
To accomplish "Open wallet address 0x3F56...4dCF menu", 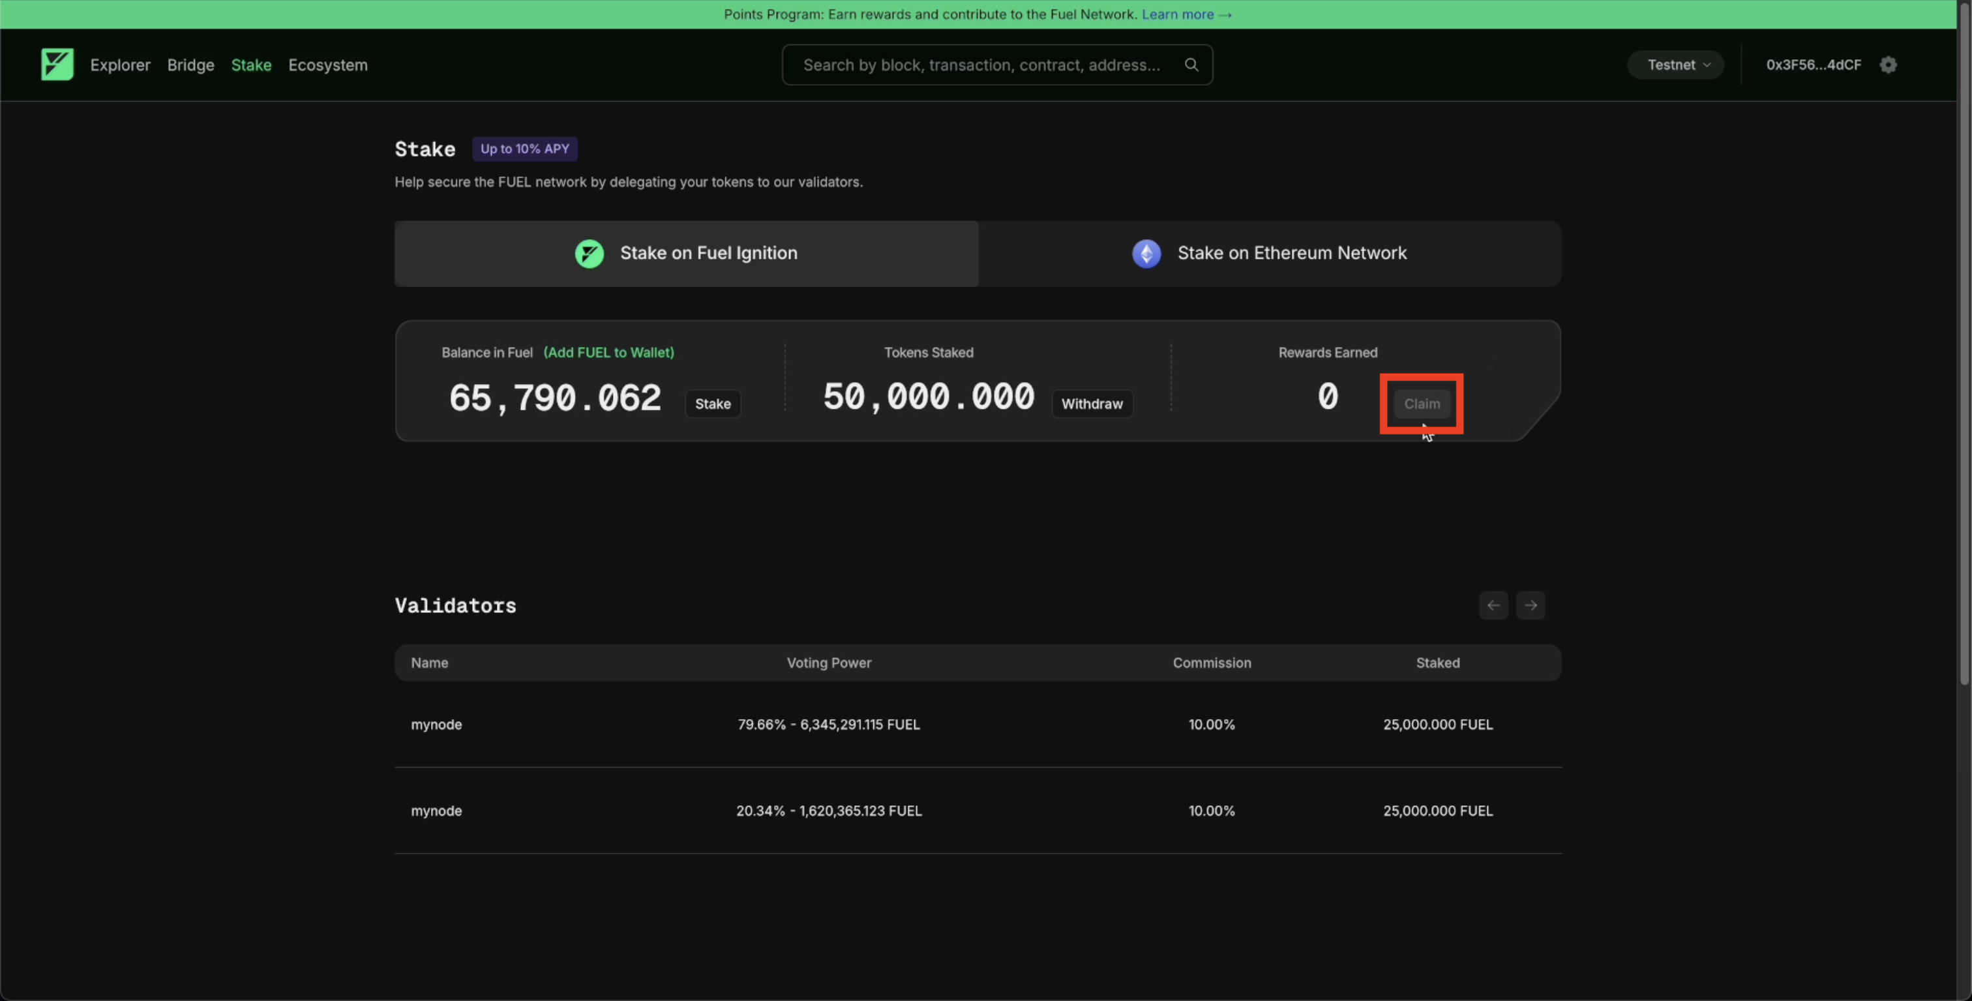I will 1813,65.
